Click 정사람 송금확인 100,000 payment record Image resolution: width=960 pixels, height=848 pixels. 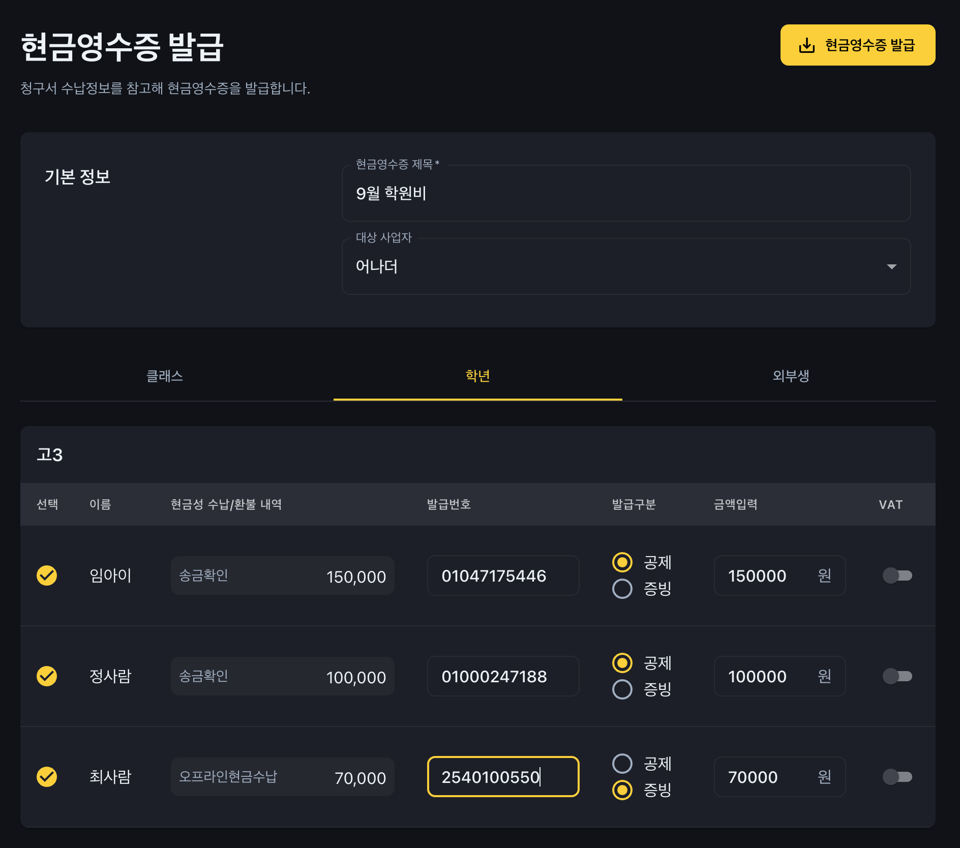pos(283,676)
